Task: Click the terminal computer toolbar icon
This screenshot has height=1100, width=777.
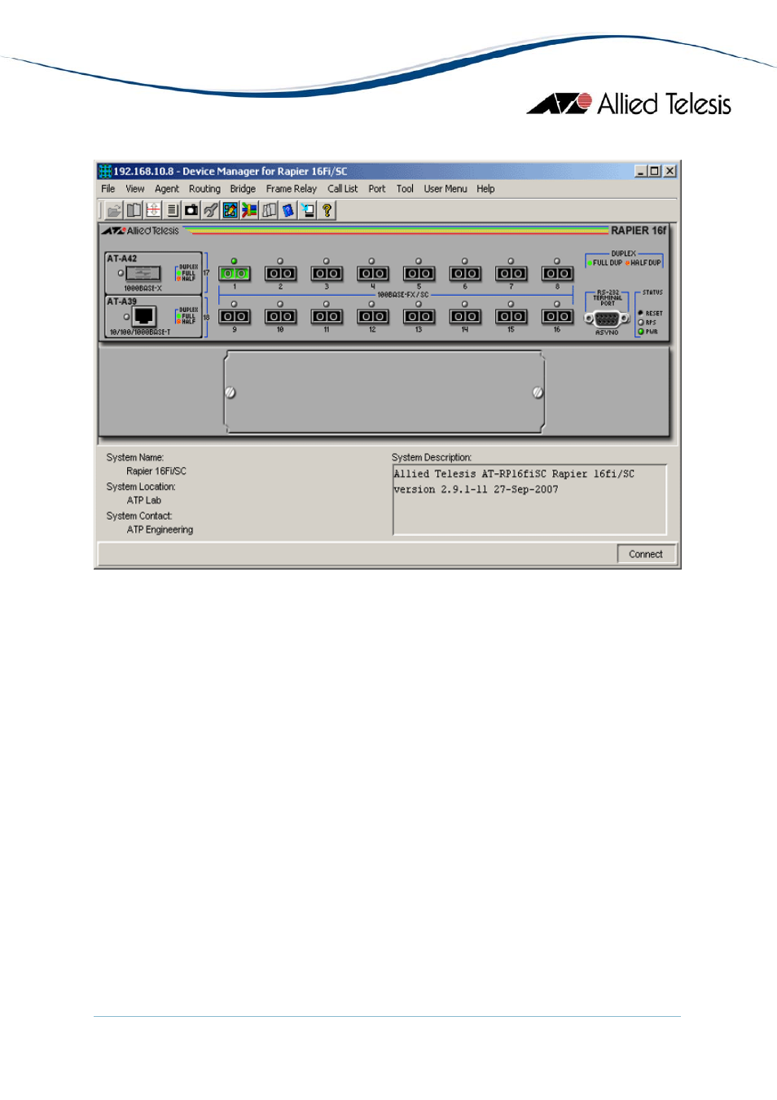Action: click(x=308, y=210)
